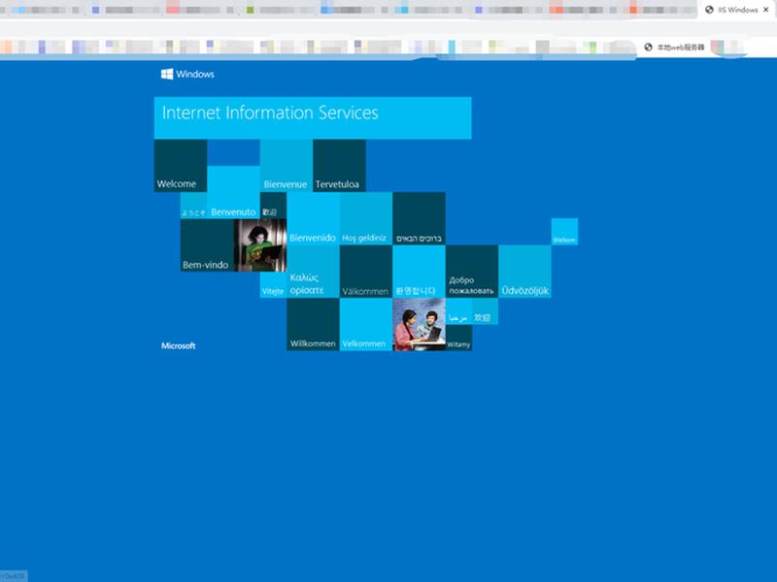Switch to the IIS Windows browser tab
Viewport: 777px width, 582px height.
[736, 10]
